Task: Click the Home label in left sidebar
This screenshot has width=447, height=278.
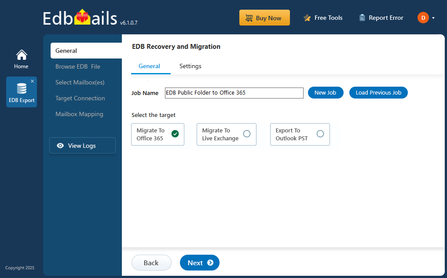Action: (x=21, y=66)
